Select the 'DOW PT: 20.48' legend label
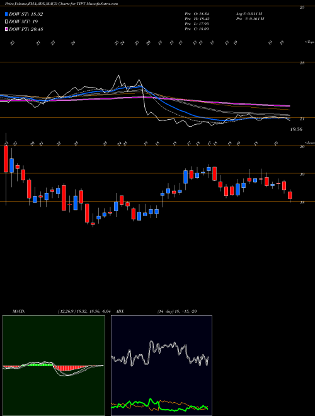This screenshot has height=416, width=315. click(x=26, y=29)
